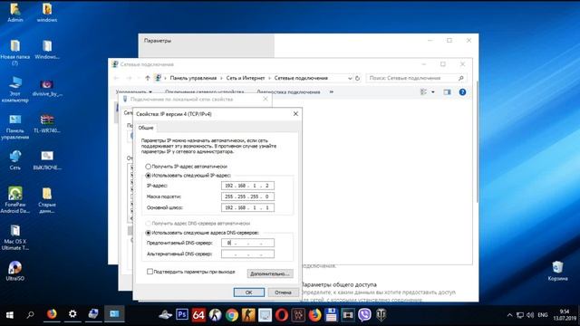Open the Admin folder on desktop
Screen dimensions: 580x326
pos(15,13)
